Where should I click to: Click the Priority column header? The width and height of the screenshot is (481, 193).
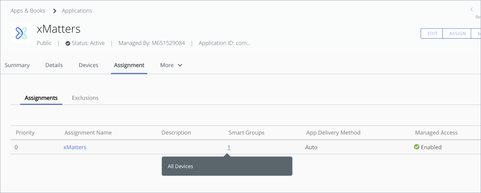25,133
